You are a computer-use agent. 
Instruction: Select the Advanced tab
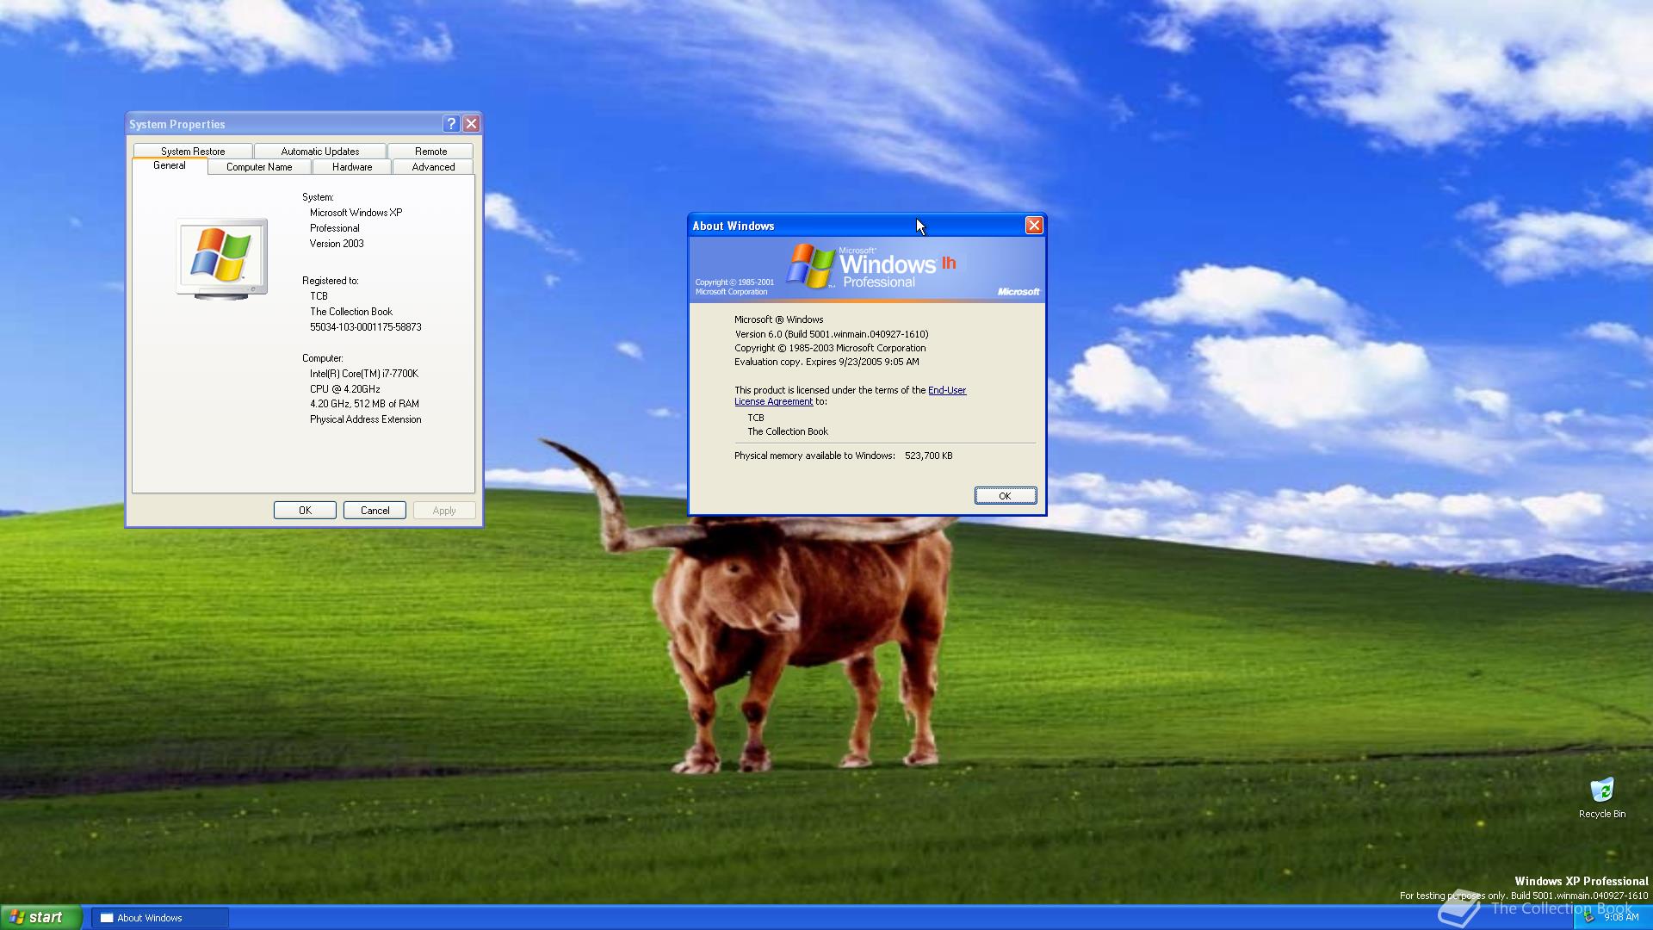tap(433, 167)
